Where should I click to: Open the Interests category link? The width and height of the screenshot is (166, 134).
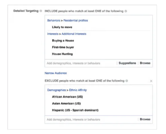pyautogui.click(x=53, y=34)
